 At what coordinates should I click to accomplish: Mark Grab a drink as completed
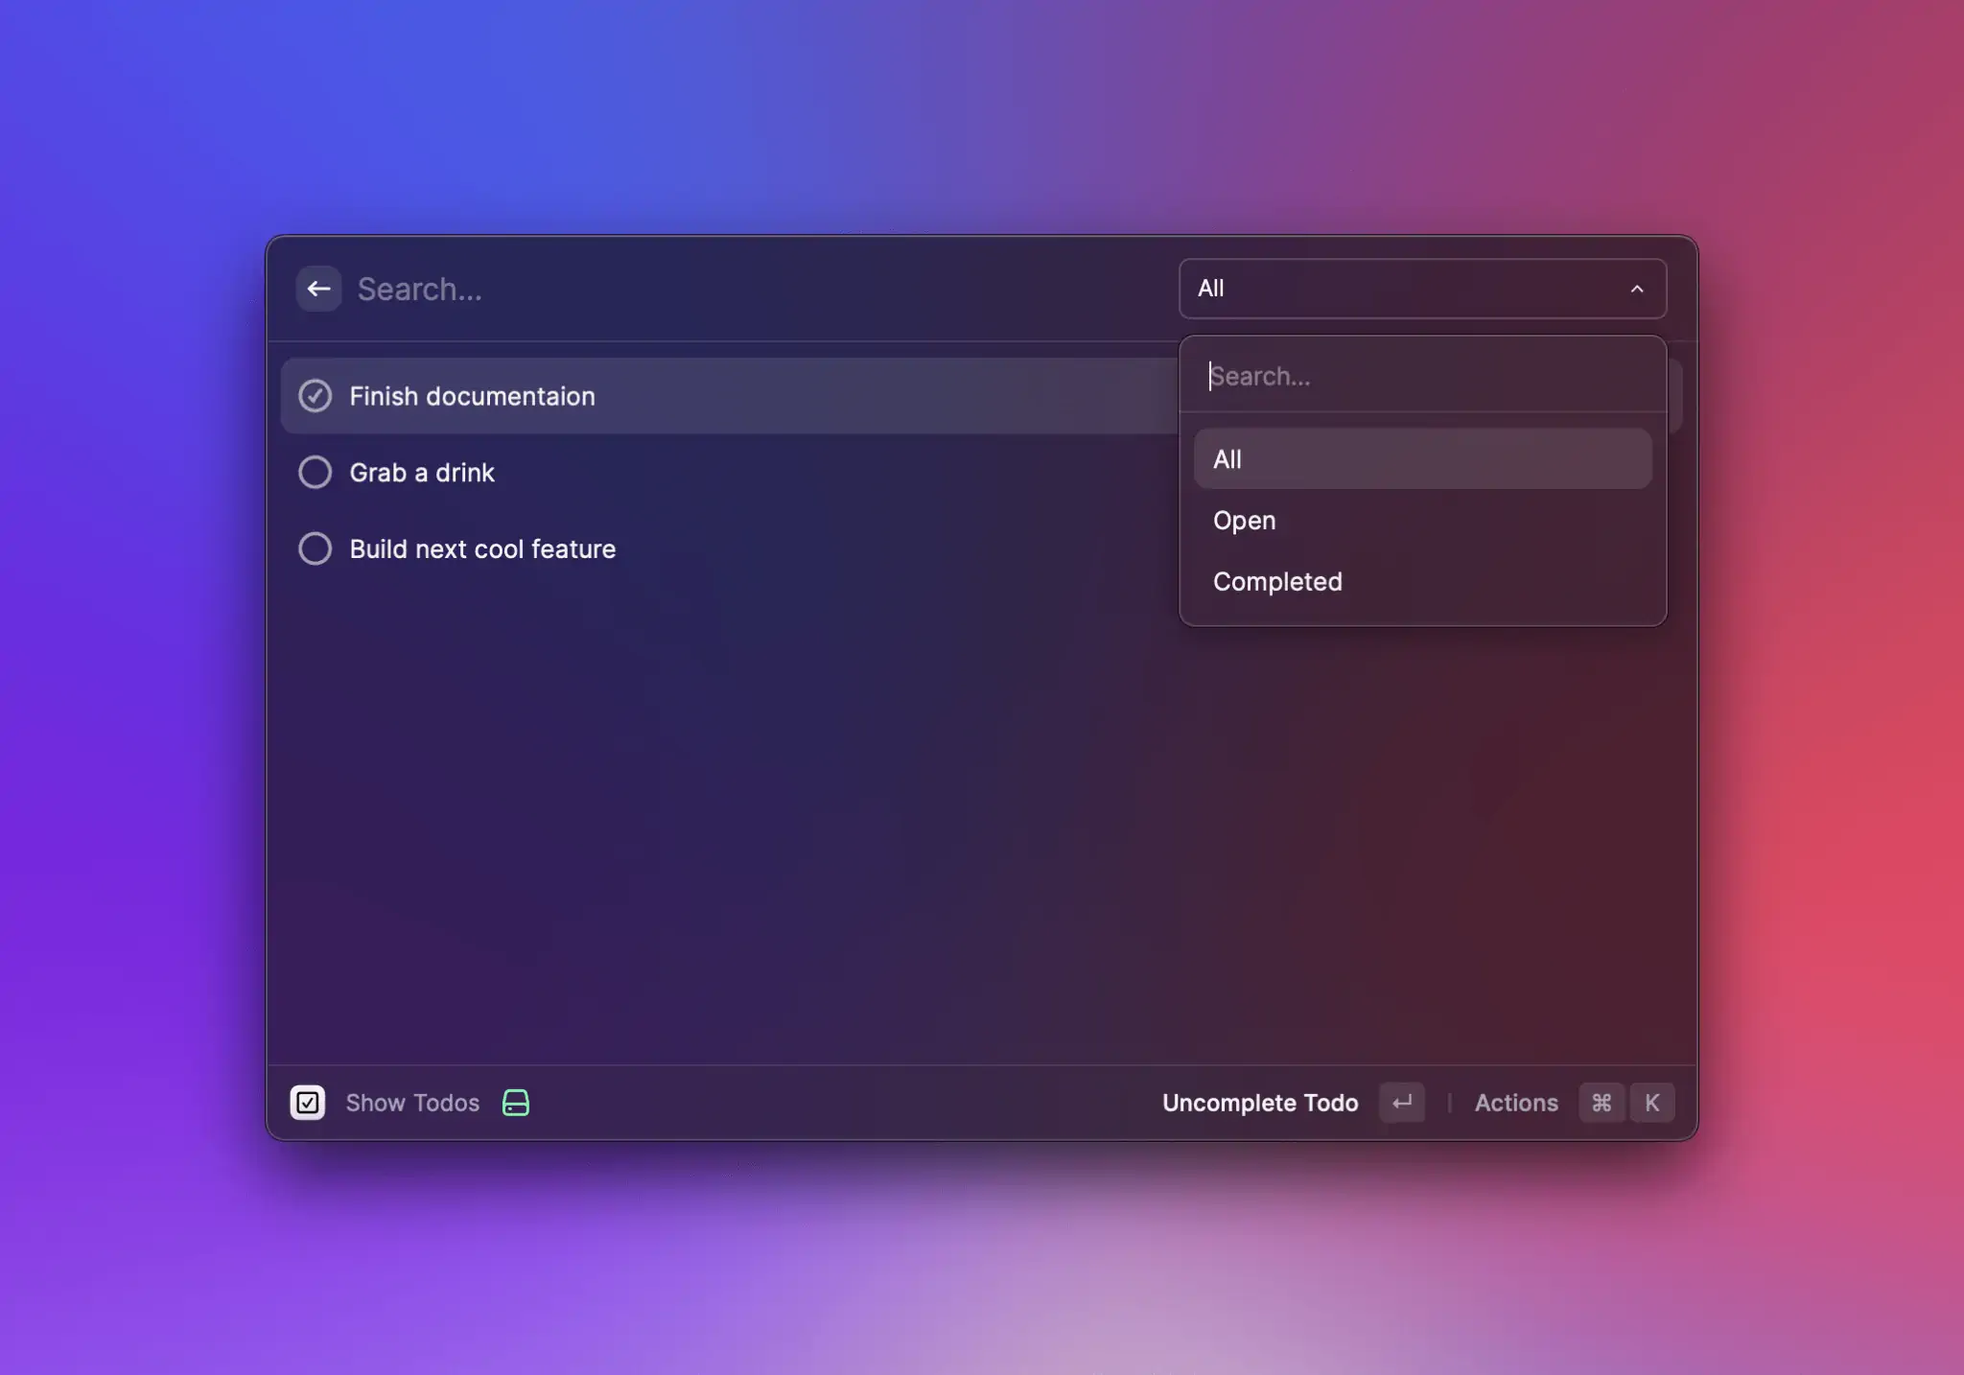click(316, 472)
